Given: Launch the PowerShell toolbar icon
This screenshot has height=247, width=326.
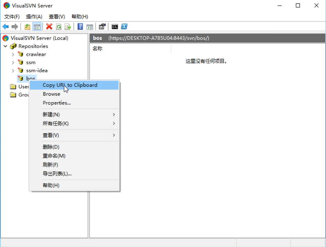Looking at the screenshot, I should point(124,27).
